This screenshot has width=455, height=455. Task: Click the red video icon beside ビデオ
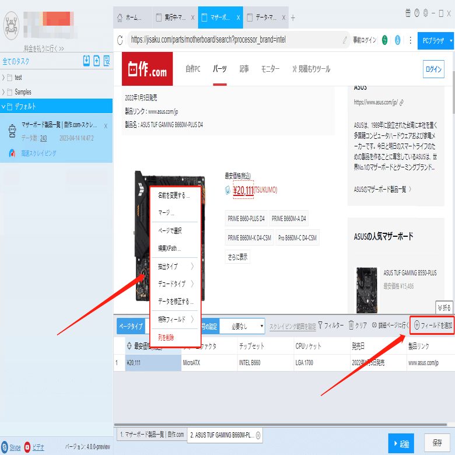click(27, 447)
